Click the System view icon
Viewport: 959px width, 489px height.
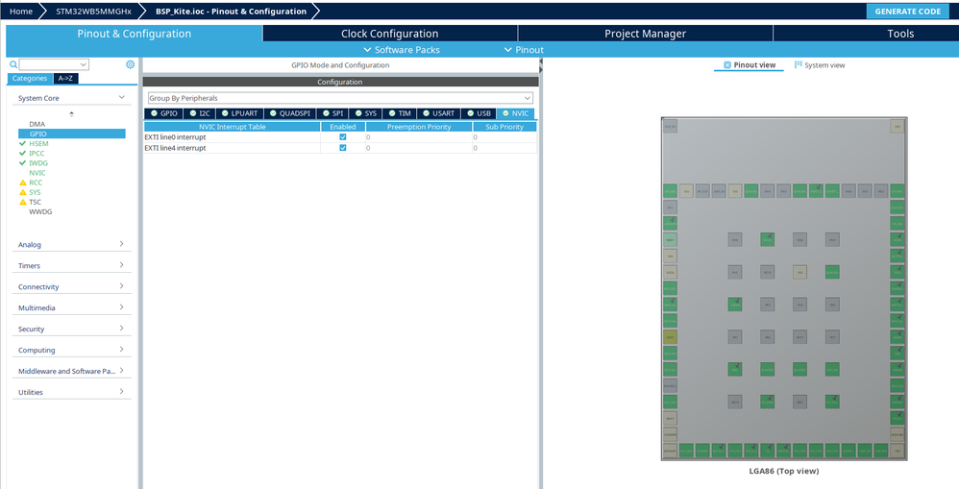click(799, 64)
